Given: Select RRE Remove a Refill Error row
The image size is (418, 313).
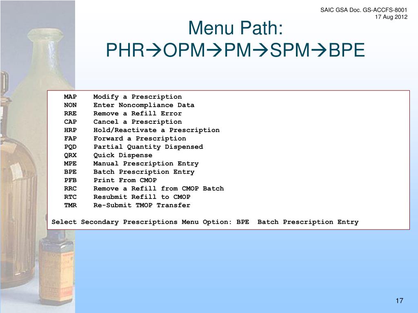Looking at the screenshot, I should click(x=123, y=113).
